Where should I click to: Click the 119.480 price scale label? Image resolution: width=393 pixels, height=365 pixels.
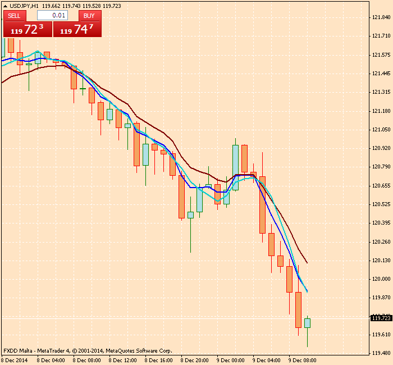click(x=381, y=353)
